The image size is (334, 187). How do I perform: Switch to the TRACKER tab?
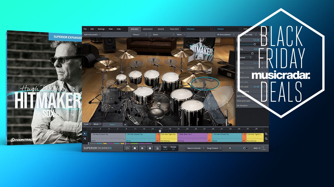pyautogui.click(x=174, y=29)
